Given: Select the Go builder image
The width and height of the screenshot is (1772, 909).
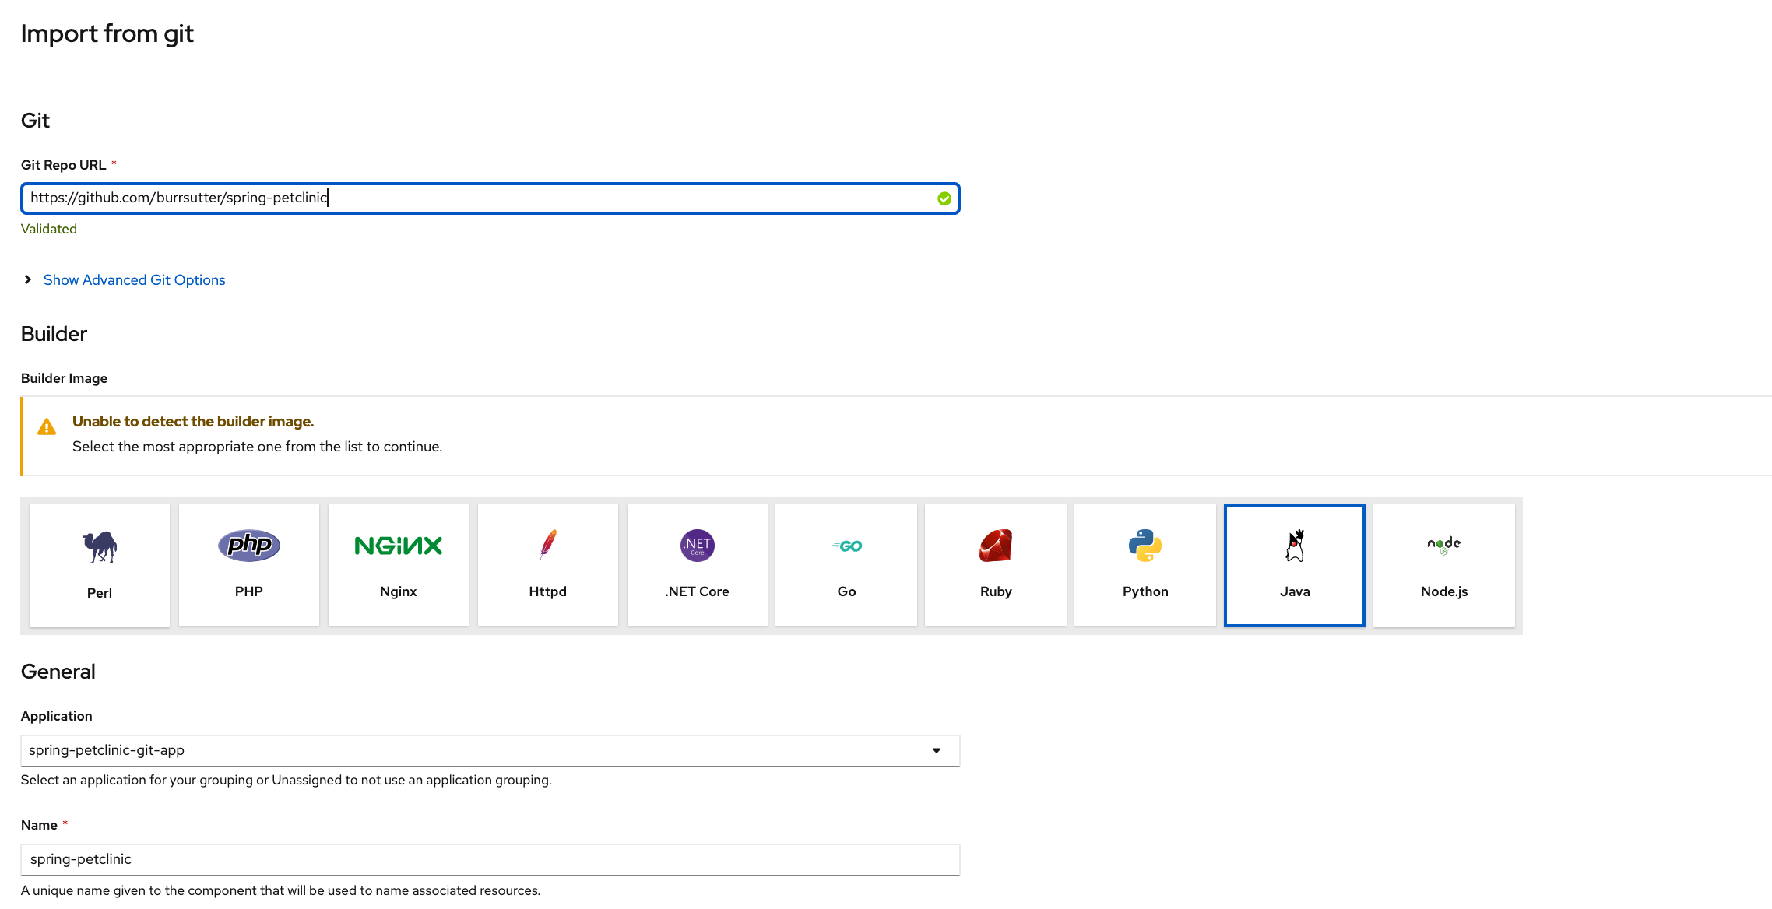Looking at the screenshot, I should 846,565.
